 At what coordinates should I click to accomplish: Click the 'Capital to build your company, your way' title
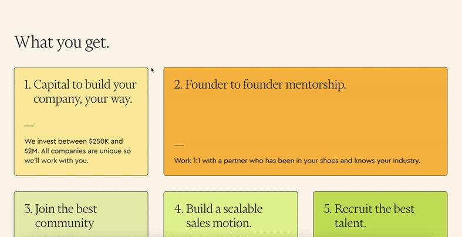click(80, 92)
